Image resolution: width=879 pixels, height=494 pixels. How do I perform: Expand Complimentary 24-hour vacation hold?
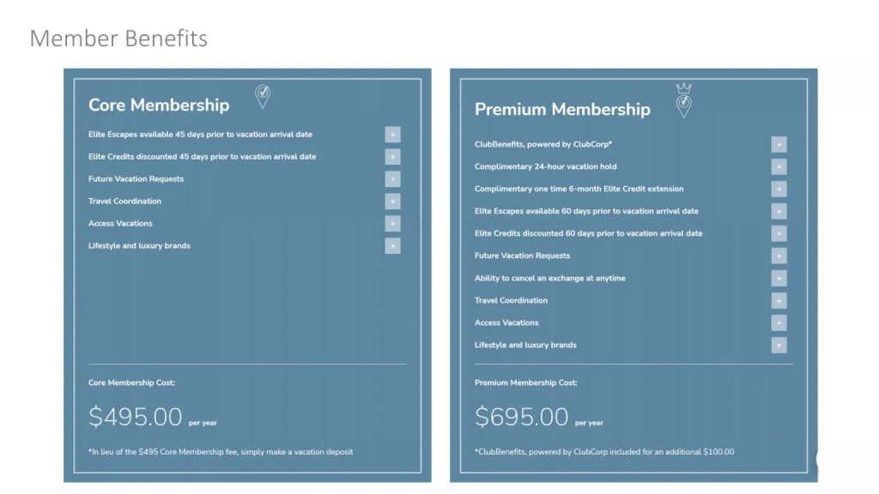click(x=779, y=167)
